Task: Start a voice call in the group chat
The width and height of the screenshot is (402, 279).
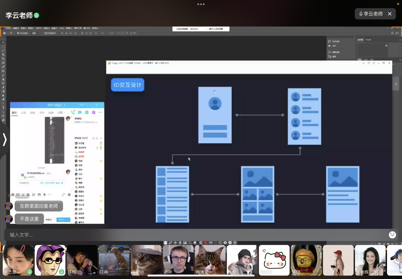Action: pos(73,112)
